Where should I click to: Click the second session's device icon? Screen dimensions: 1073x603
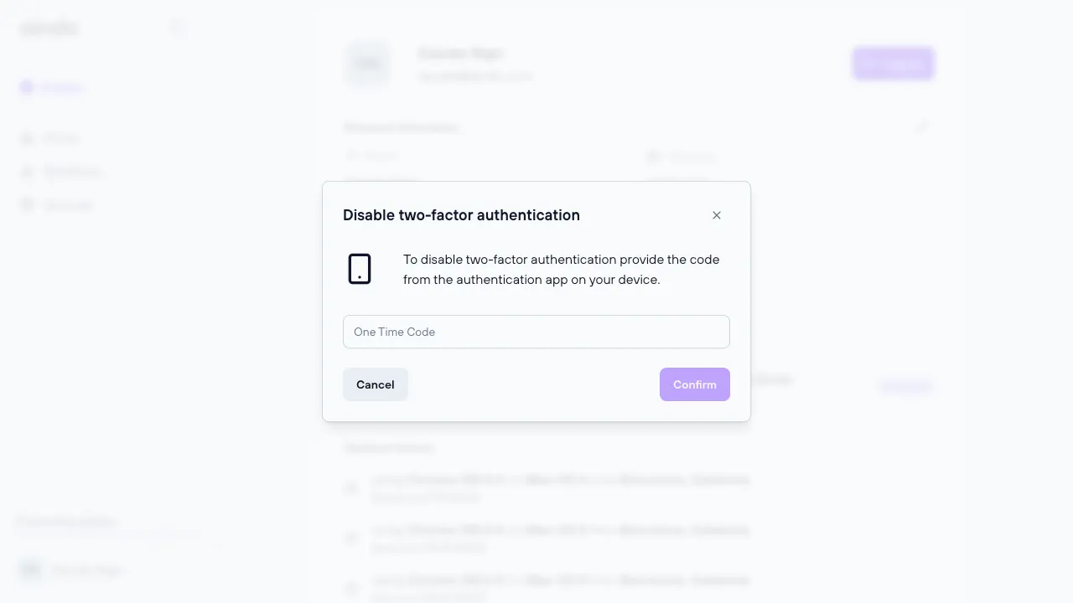[351, 538]
